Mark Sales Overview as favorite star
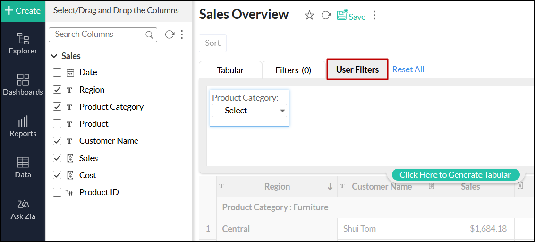Image resolution: width=535 pixels, height=242 pixels. (309, 16)
